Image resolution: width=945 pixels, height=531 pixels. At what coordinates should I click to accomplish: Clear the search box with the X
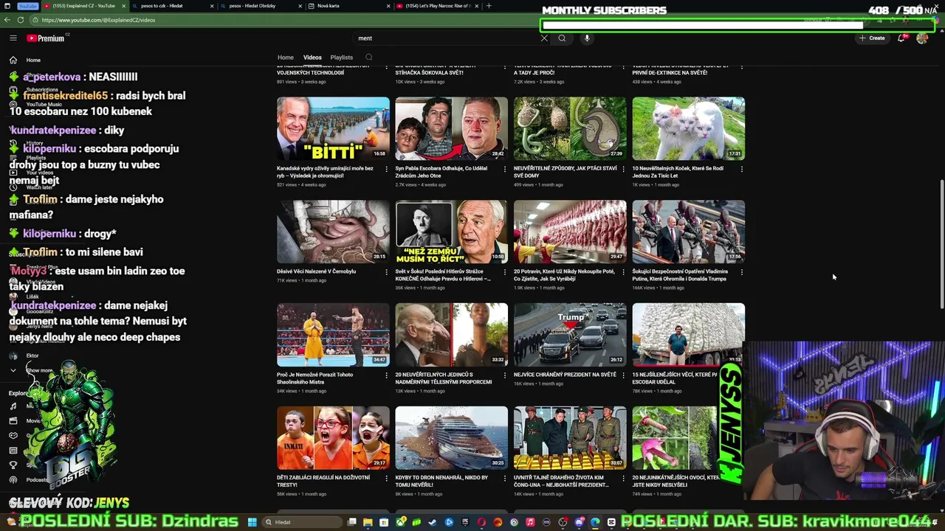tap(544, 38)
